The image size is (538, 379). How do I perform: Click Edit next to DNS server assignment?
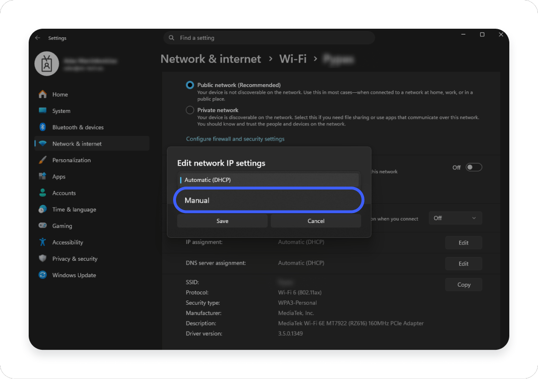pyautogui.click(x=463, y=264)
